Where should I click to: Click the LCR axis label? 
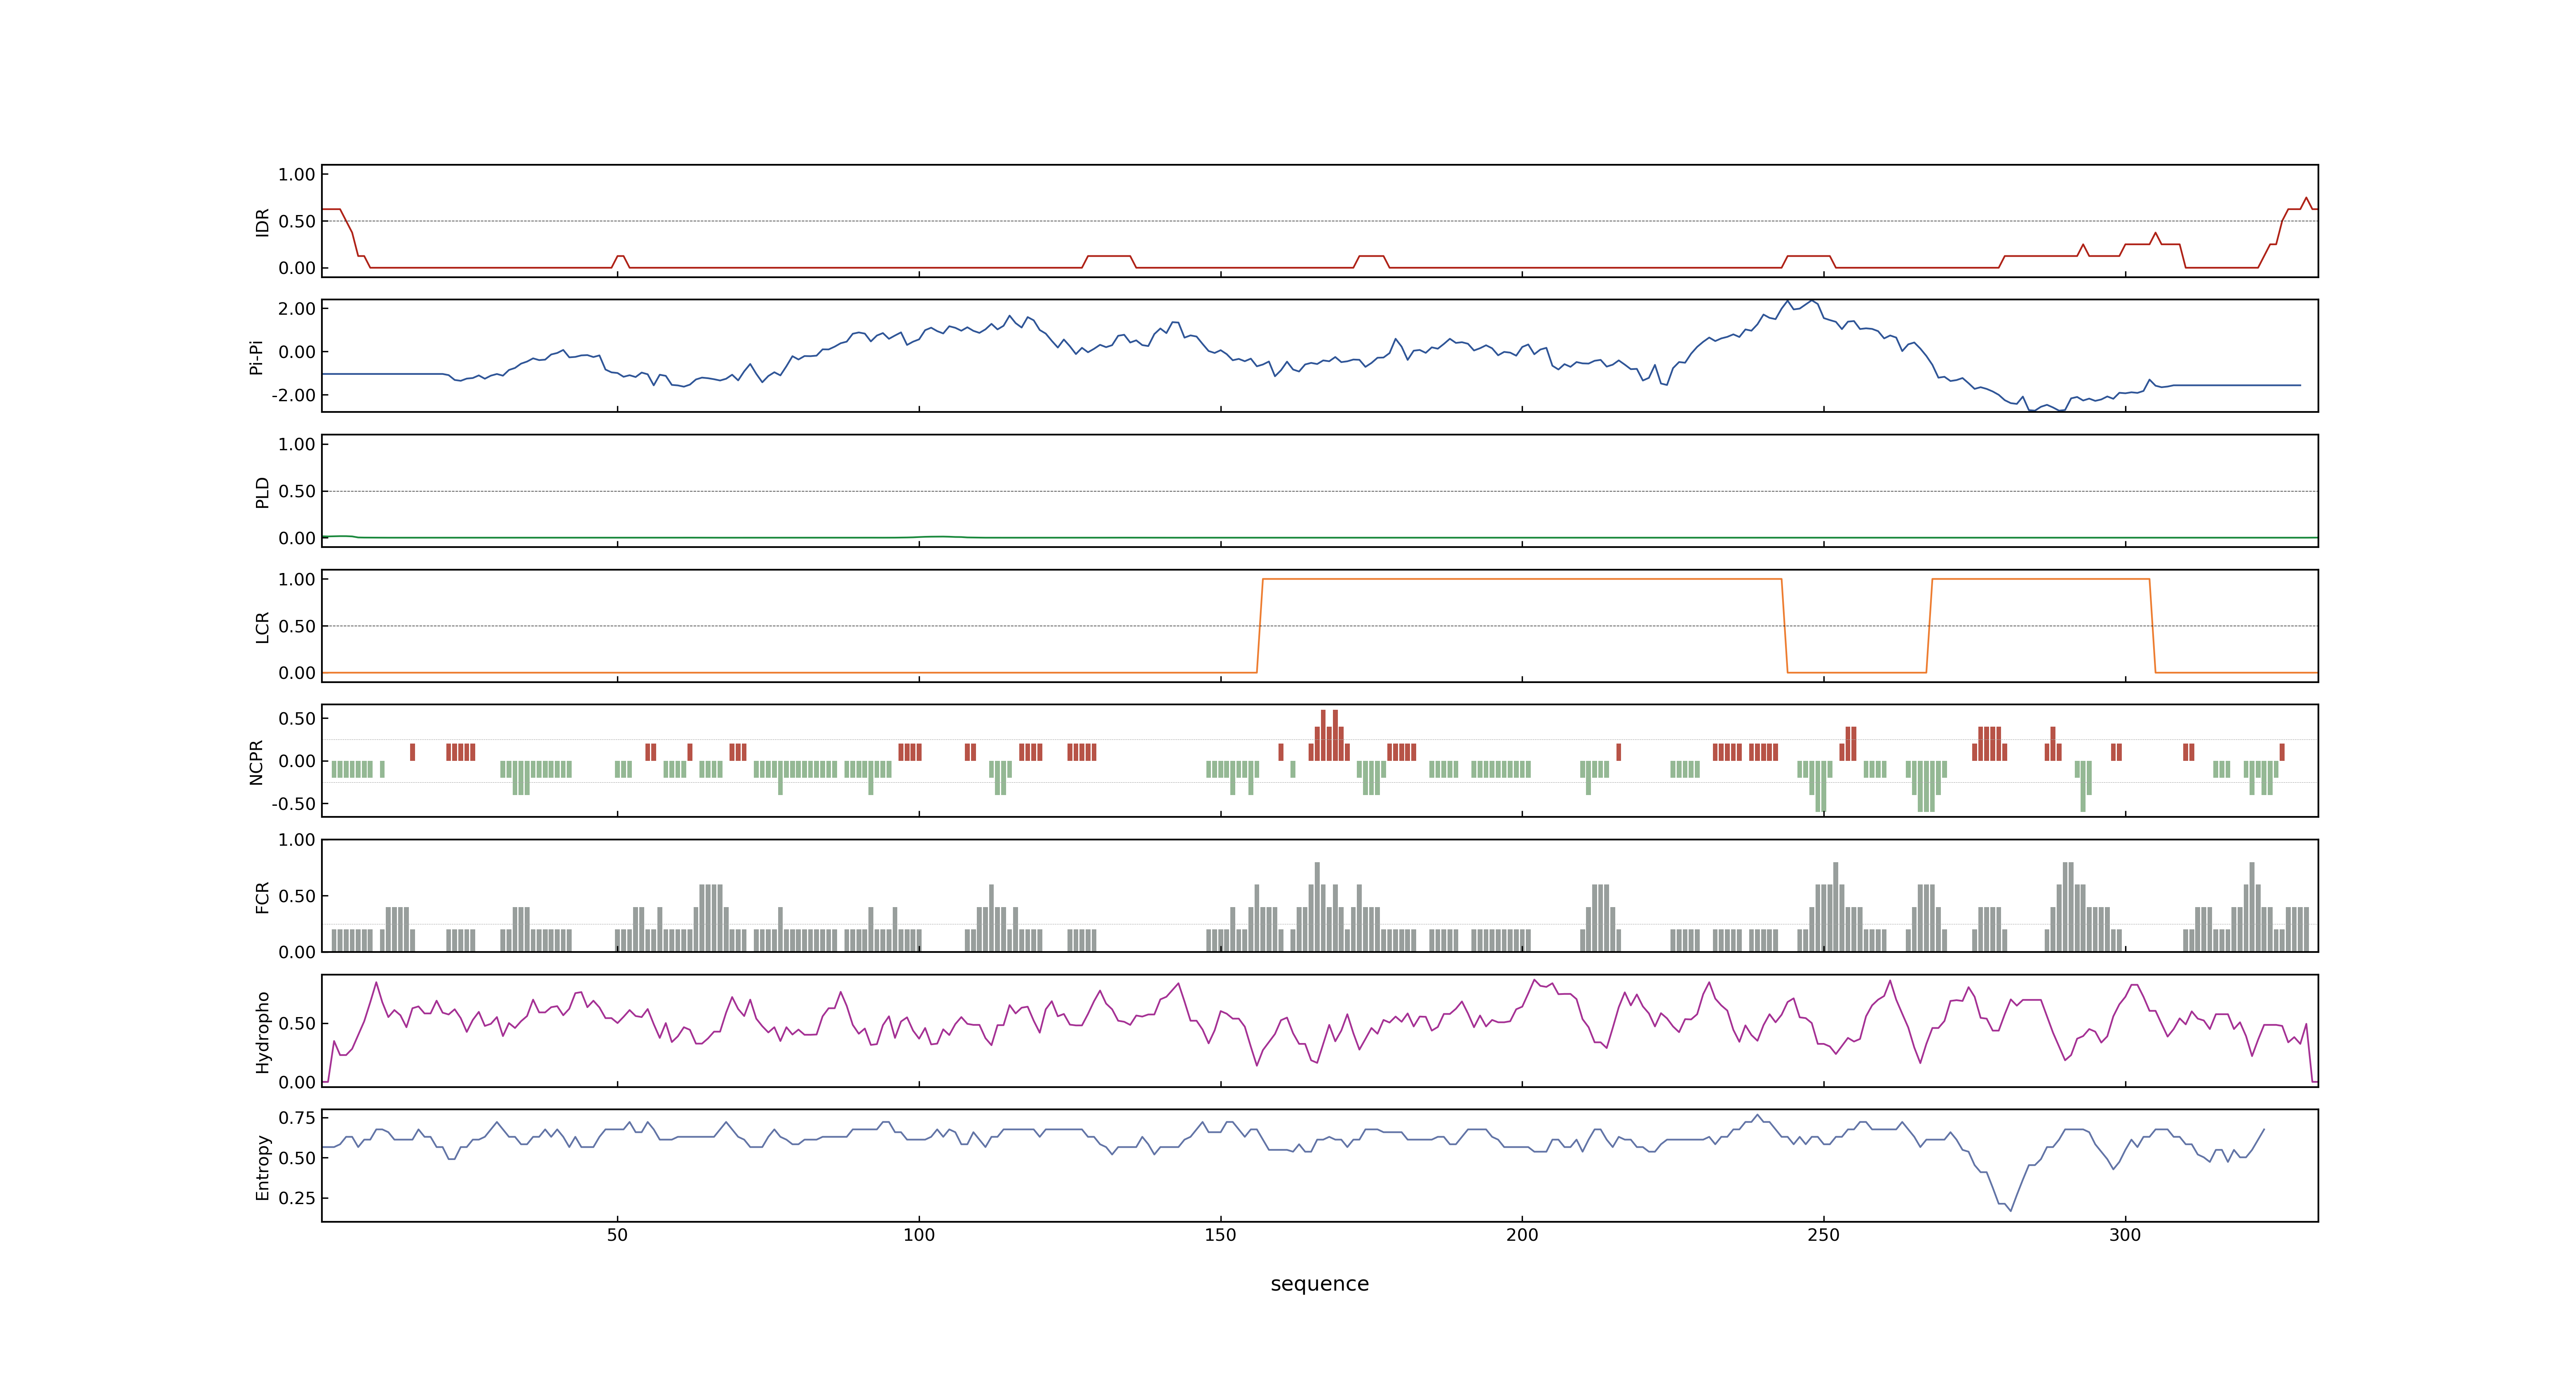click(x=263, y=627)
